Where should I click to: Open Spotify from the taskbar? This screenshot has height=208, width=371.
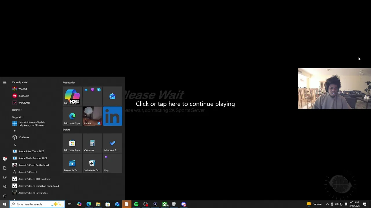pos(136,204)
